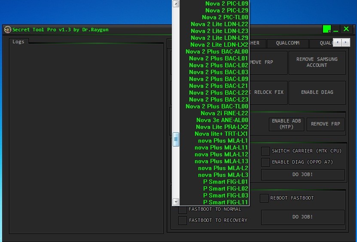Screen dimensions: 357x242
Task: Pick Nova 2 Plus BAC-TL00 model
Action: point(214,106)
